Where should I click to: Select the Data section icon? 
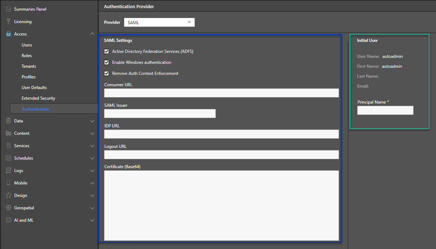click(8, 121)
